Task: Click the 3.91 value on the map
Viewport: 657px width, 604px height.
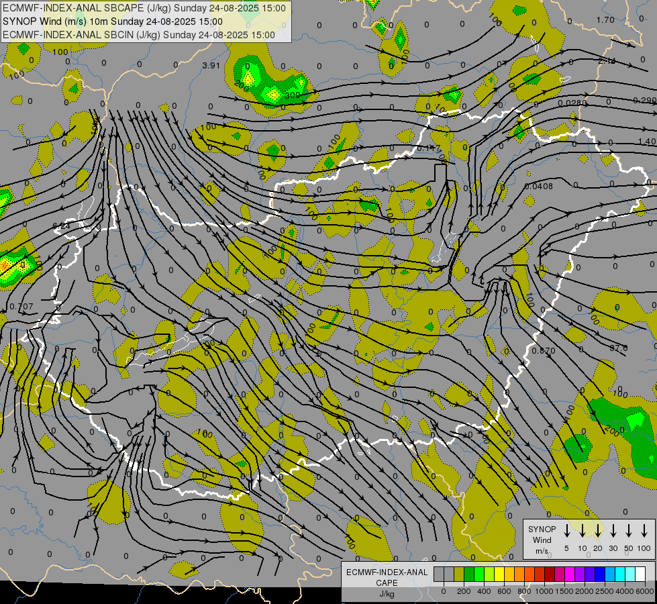Action: click(211, 65)
